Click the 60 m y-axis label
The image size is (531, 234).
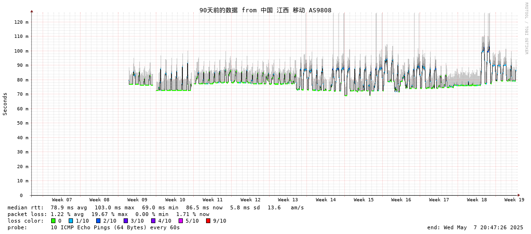tap(23, 108)
